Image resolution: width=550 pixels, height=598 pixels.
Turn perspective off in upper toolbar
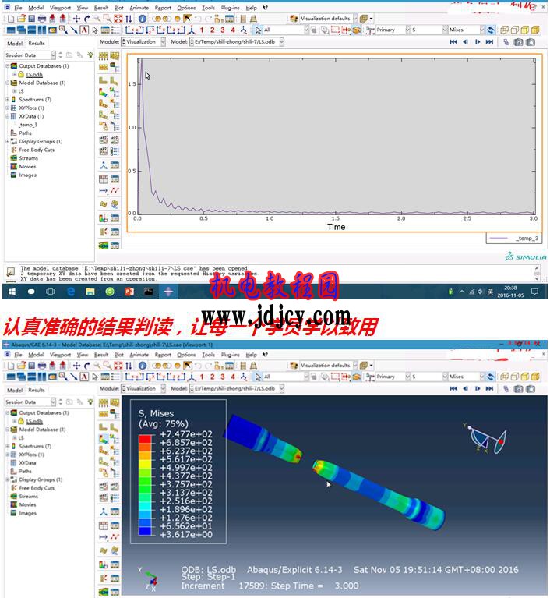(243, 18)
